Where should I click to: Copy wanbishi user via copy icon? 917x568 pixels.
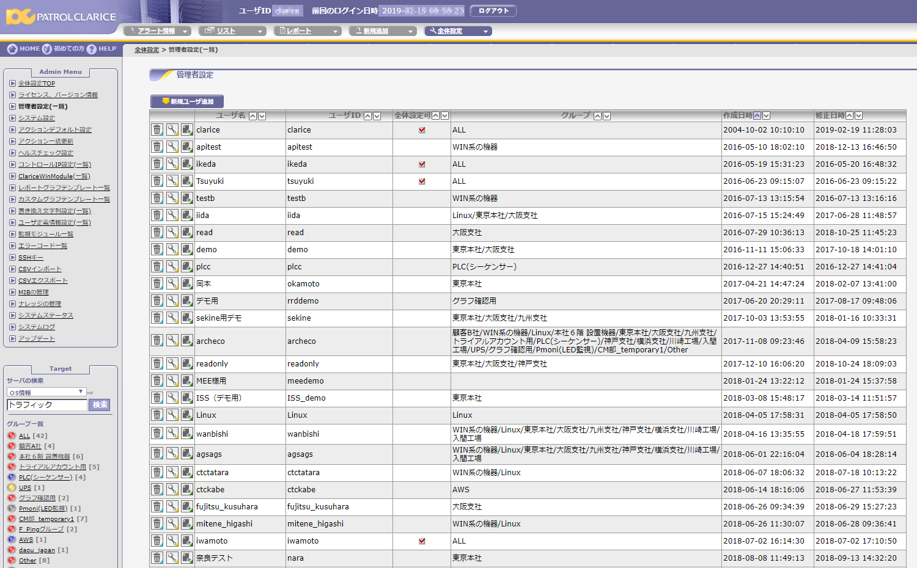(187, 433)
